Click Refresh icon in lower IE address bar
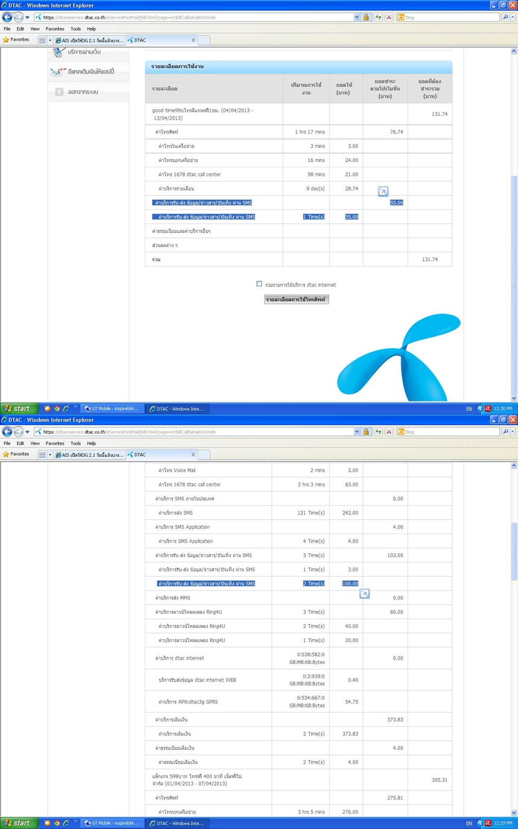Viewport: 518px width, 829px height. [379, 432]
